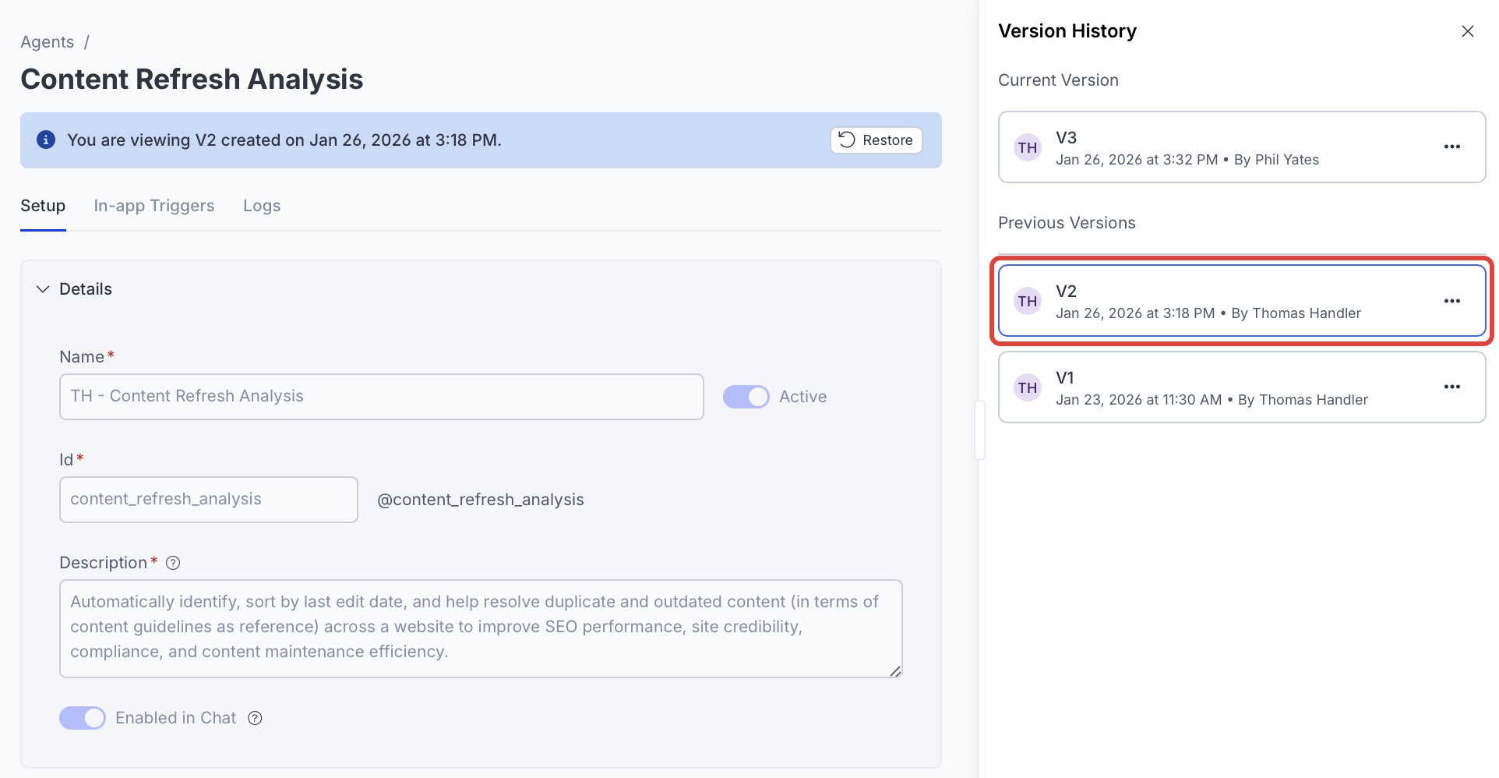Viewport: 1499px width, 778px height.
Task: Select the V1 previous version card
Action: (x=1240, y=387)
